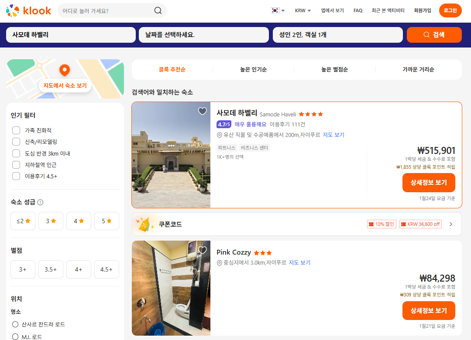Open the Samode Haveli hotel photo
Screen dimensions: 471x340
[171, 155]
